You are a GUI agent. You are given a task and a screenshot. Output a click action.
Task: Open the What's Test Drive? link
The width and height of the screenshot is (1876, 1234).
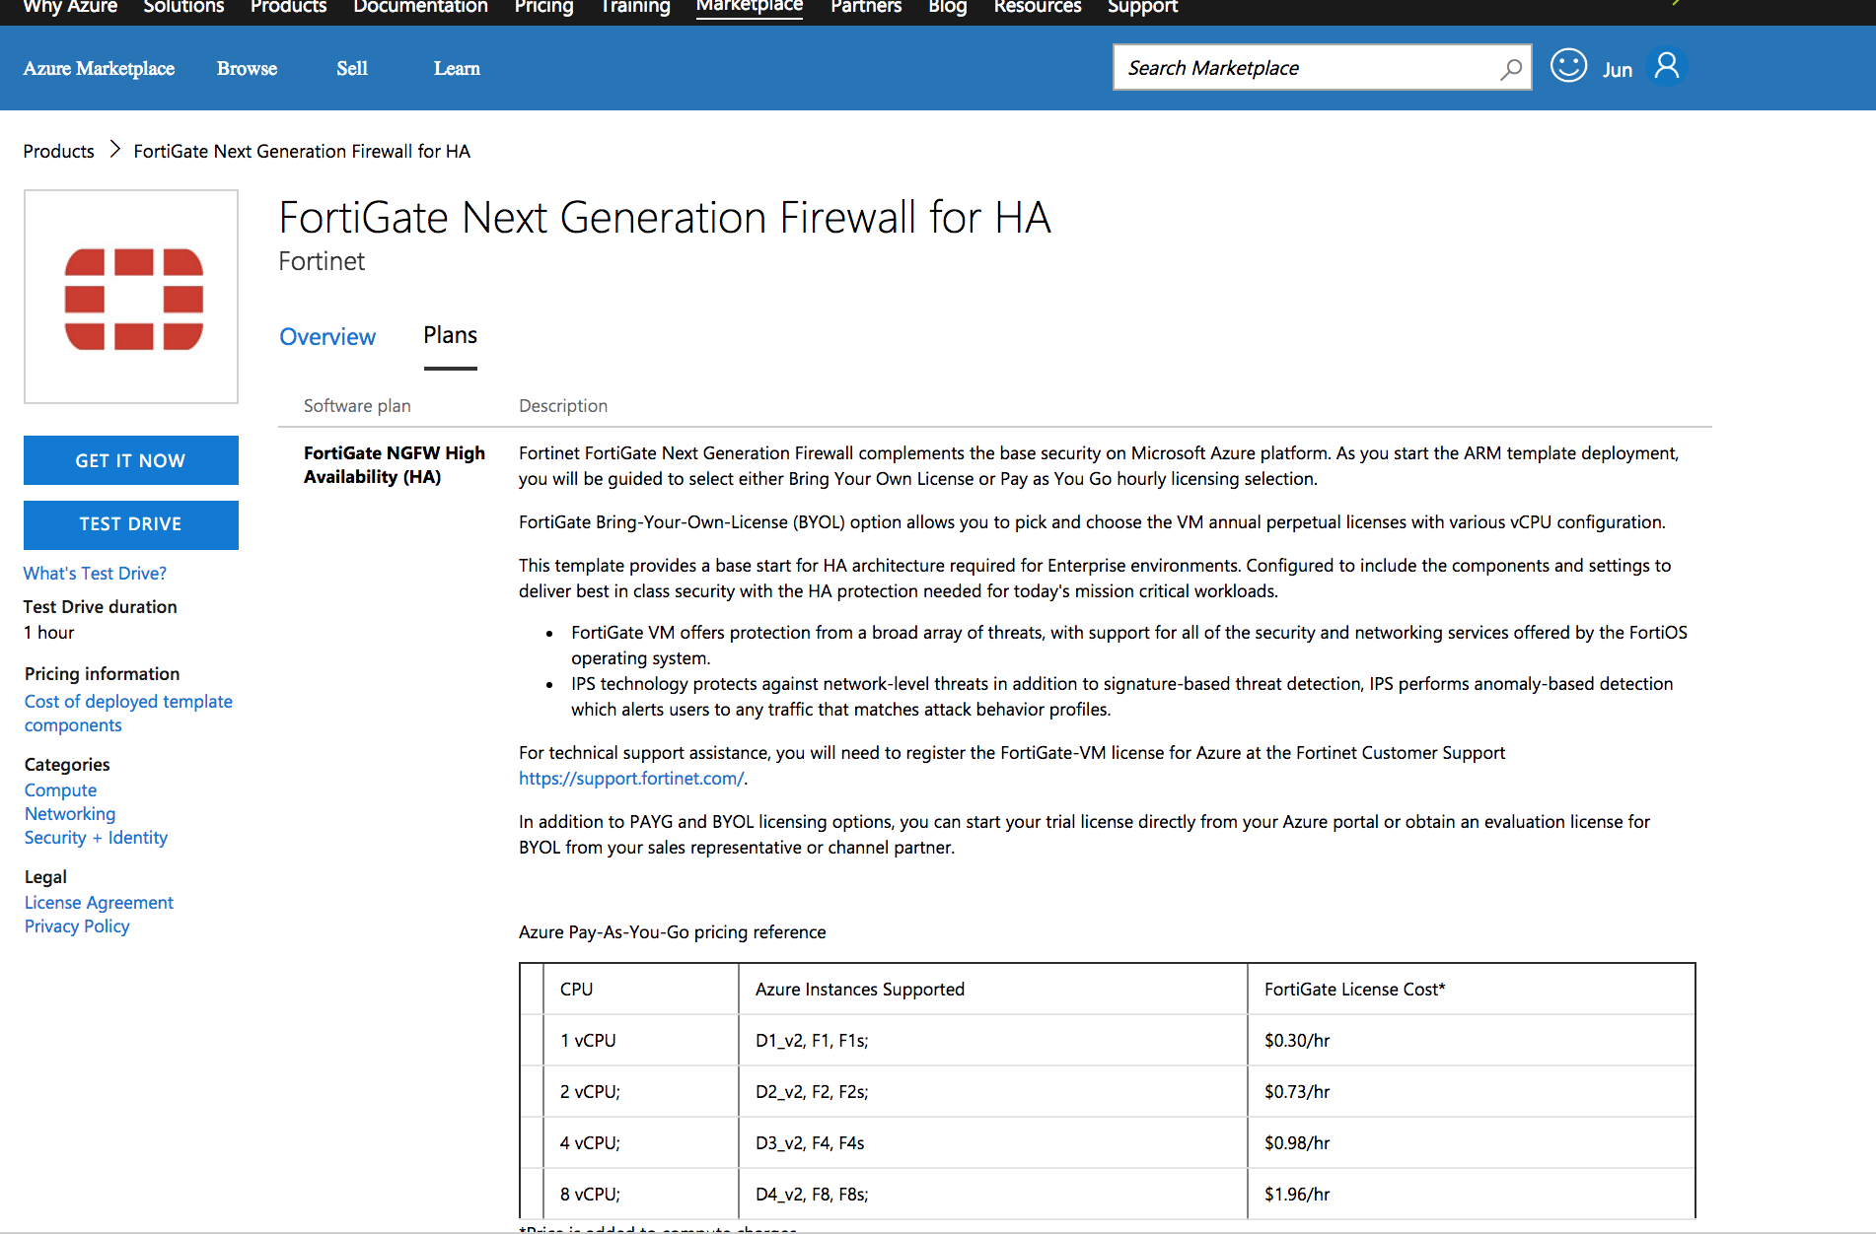[95, 573]
